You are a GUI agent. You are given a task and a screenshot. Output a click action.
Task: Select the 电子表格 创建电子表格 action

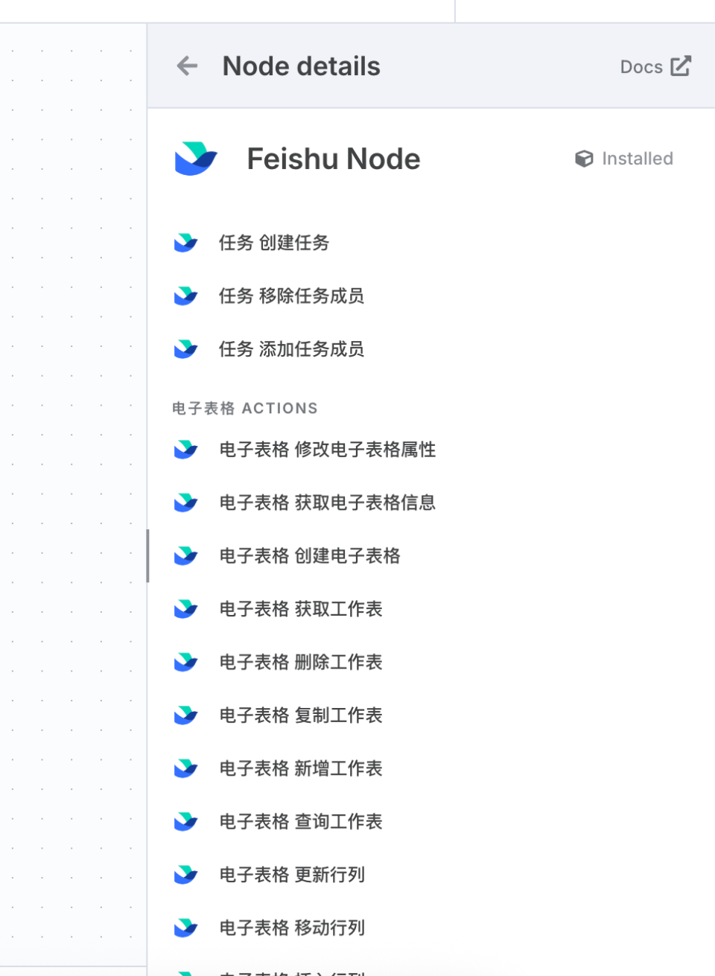click(309, 555)
